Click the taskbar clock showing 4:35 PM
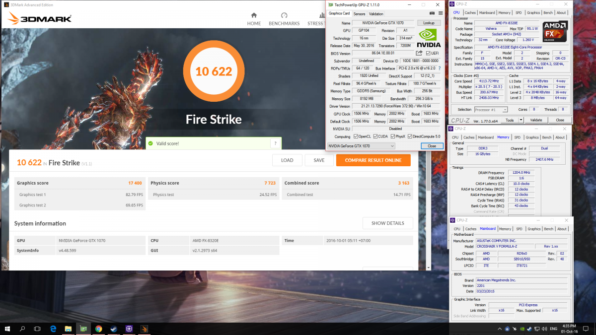 [569, 329]
